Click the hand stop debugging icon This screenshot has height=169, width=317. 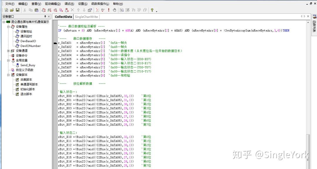[x=114, y=10]
